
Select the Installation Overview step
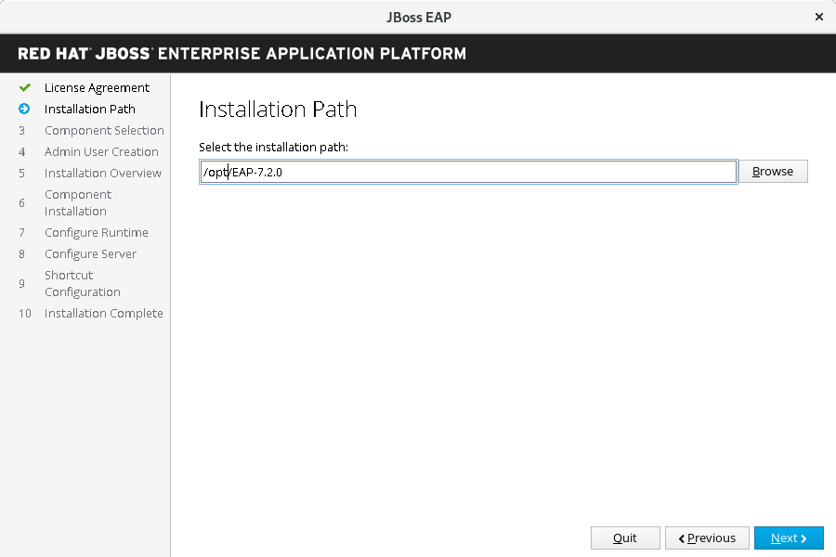pos(103,174)
